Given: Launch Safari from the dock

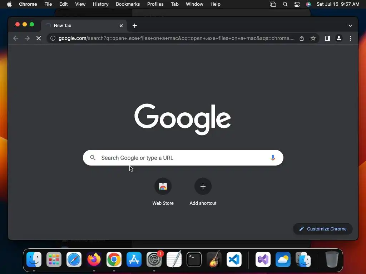Looking at the screenshot, I should (x=74, y=259).
